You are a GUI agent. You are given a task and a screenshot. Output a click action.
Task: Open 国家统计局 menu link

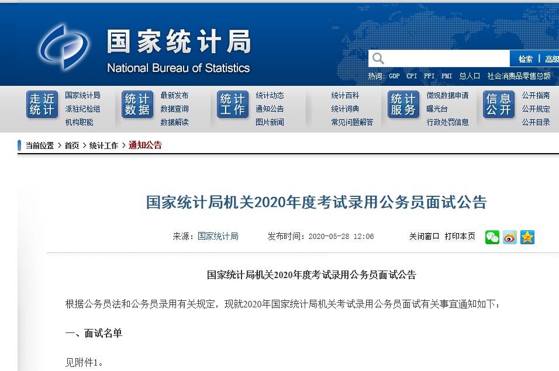tap(82, 95)
